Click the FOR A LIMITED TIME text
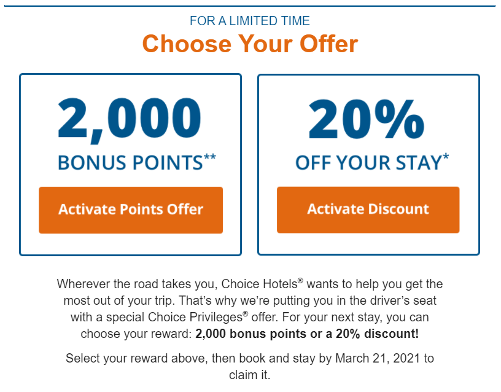Viewport: 501px width, 392px height. [x=250, y=21]
